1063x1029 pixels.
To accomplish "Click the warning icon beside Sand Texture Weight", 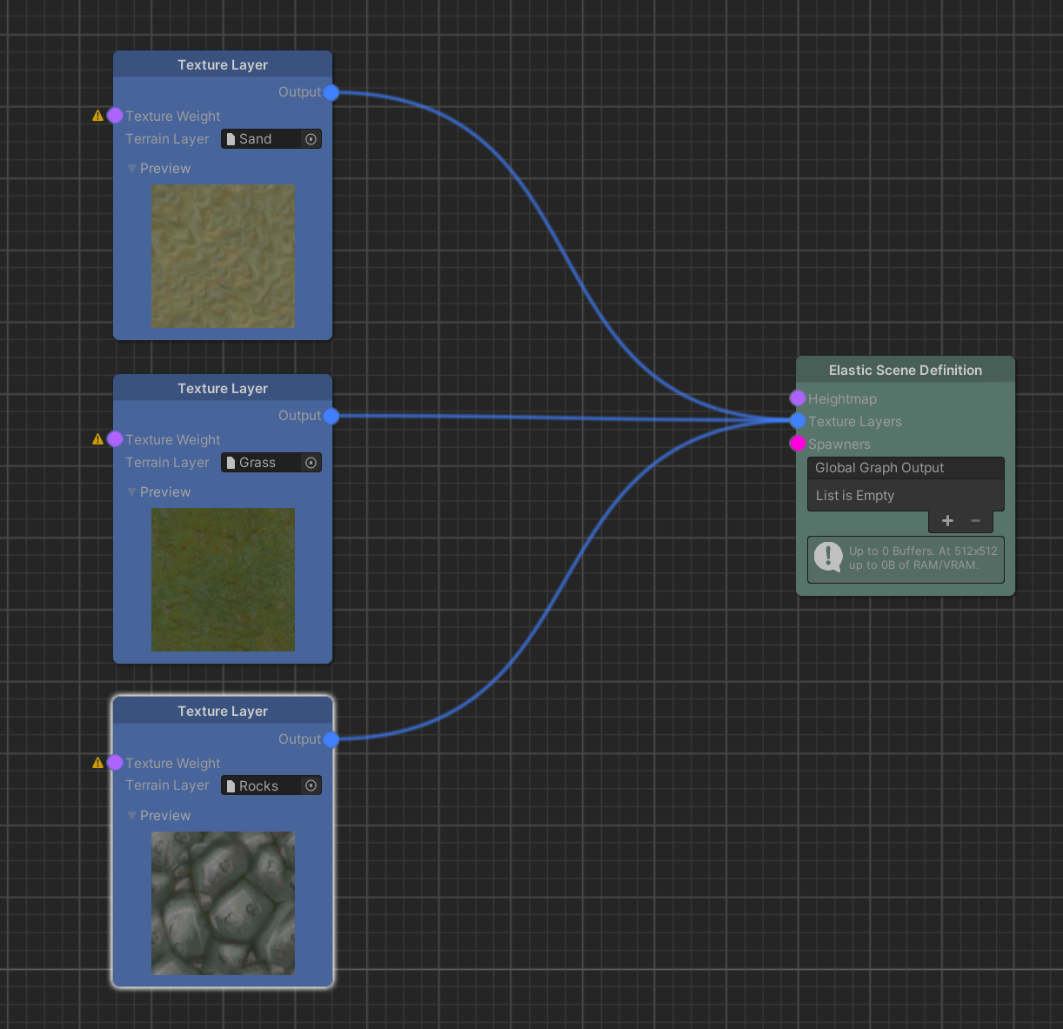I will pyautogui.click(x=97, y=116).
